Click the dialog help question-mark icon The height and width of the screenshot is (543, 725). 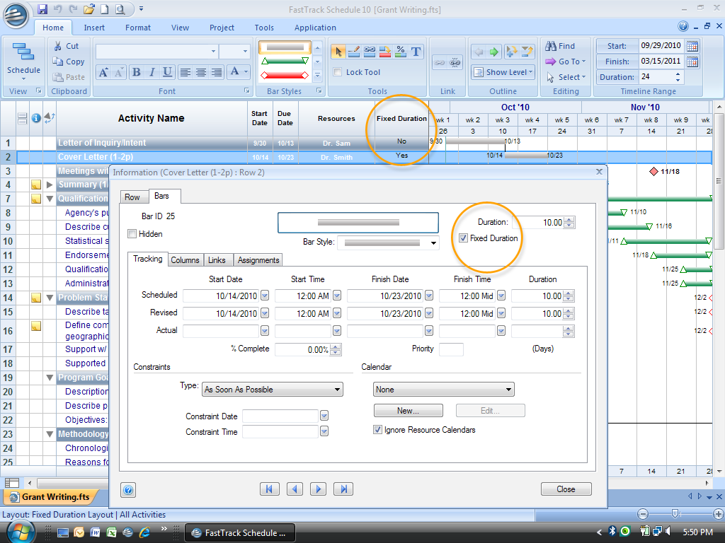(x=128, y=489)
